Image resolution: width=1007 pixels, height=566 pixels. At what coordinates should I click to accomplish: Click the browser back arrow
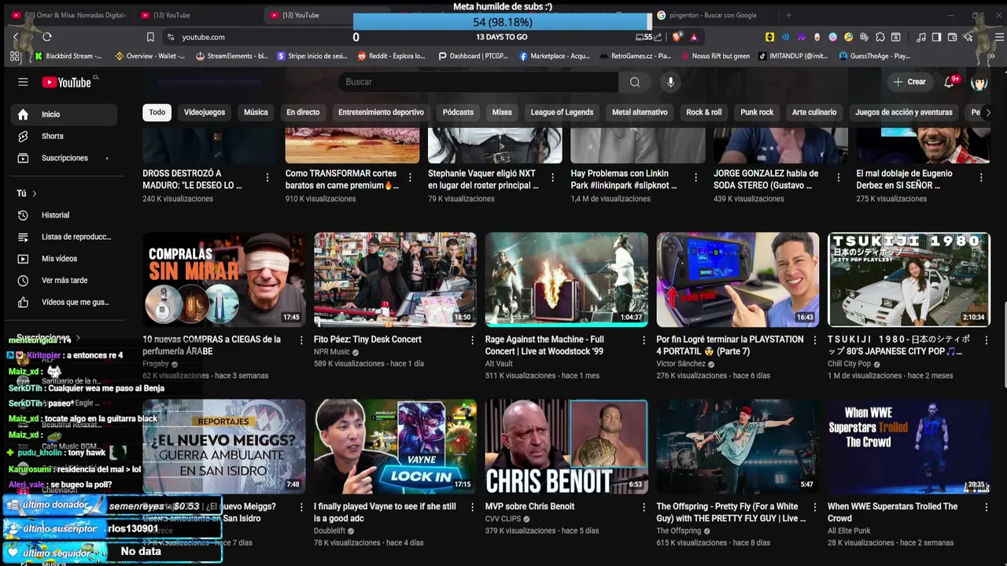coord(16,37)
